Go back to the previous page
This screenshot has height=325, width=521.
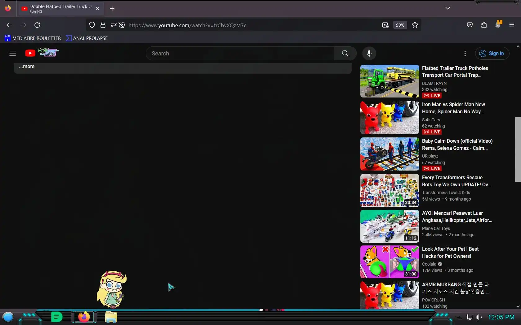pyautogui.click(x=9, y=25)
